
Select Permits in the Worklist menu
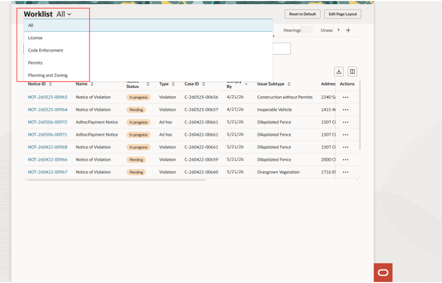click(x=148, y=63)
